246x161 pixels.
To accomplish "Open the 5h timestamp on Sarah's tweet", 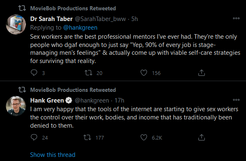I will pos(135,19).
